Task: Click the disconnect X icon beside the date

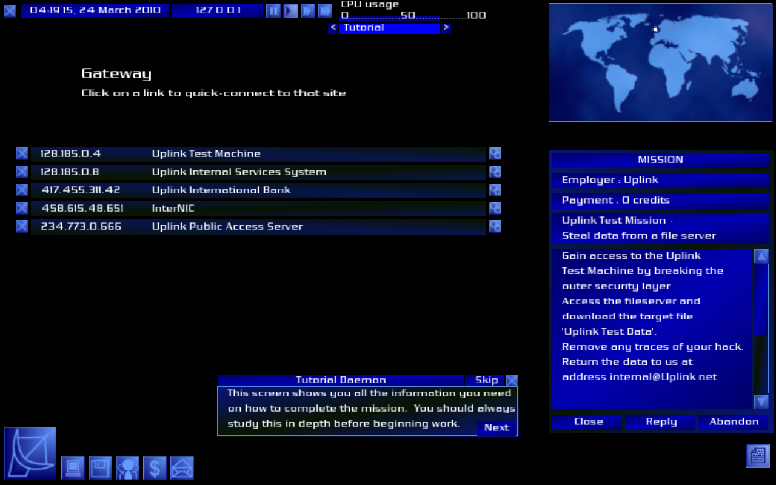Action: point(10,10)
